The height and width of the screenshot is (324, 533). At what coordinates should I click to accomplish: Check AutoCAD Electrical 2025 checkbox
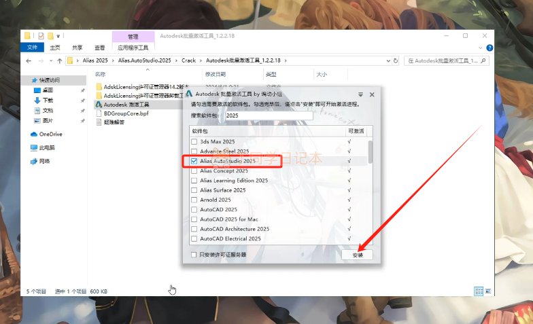tap(194, 239)
